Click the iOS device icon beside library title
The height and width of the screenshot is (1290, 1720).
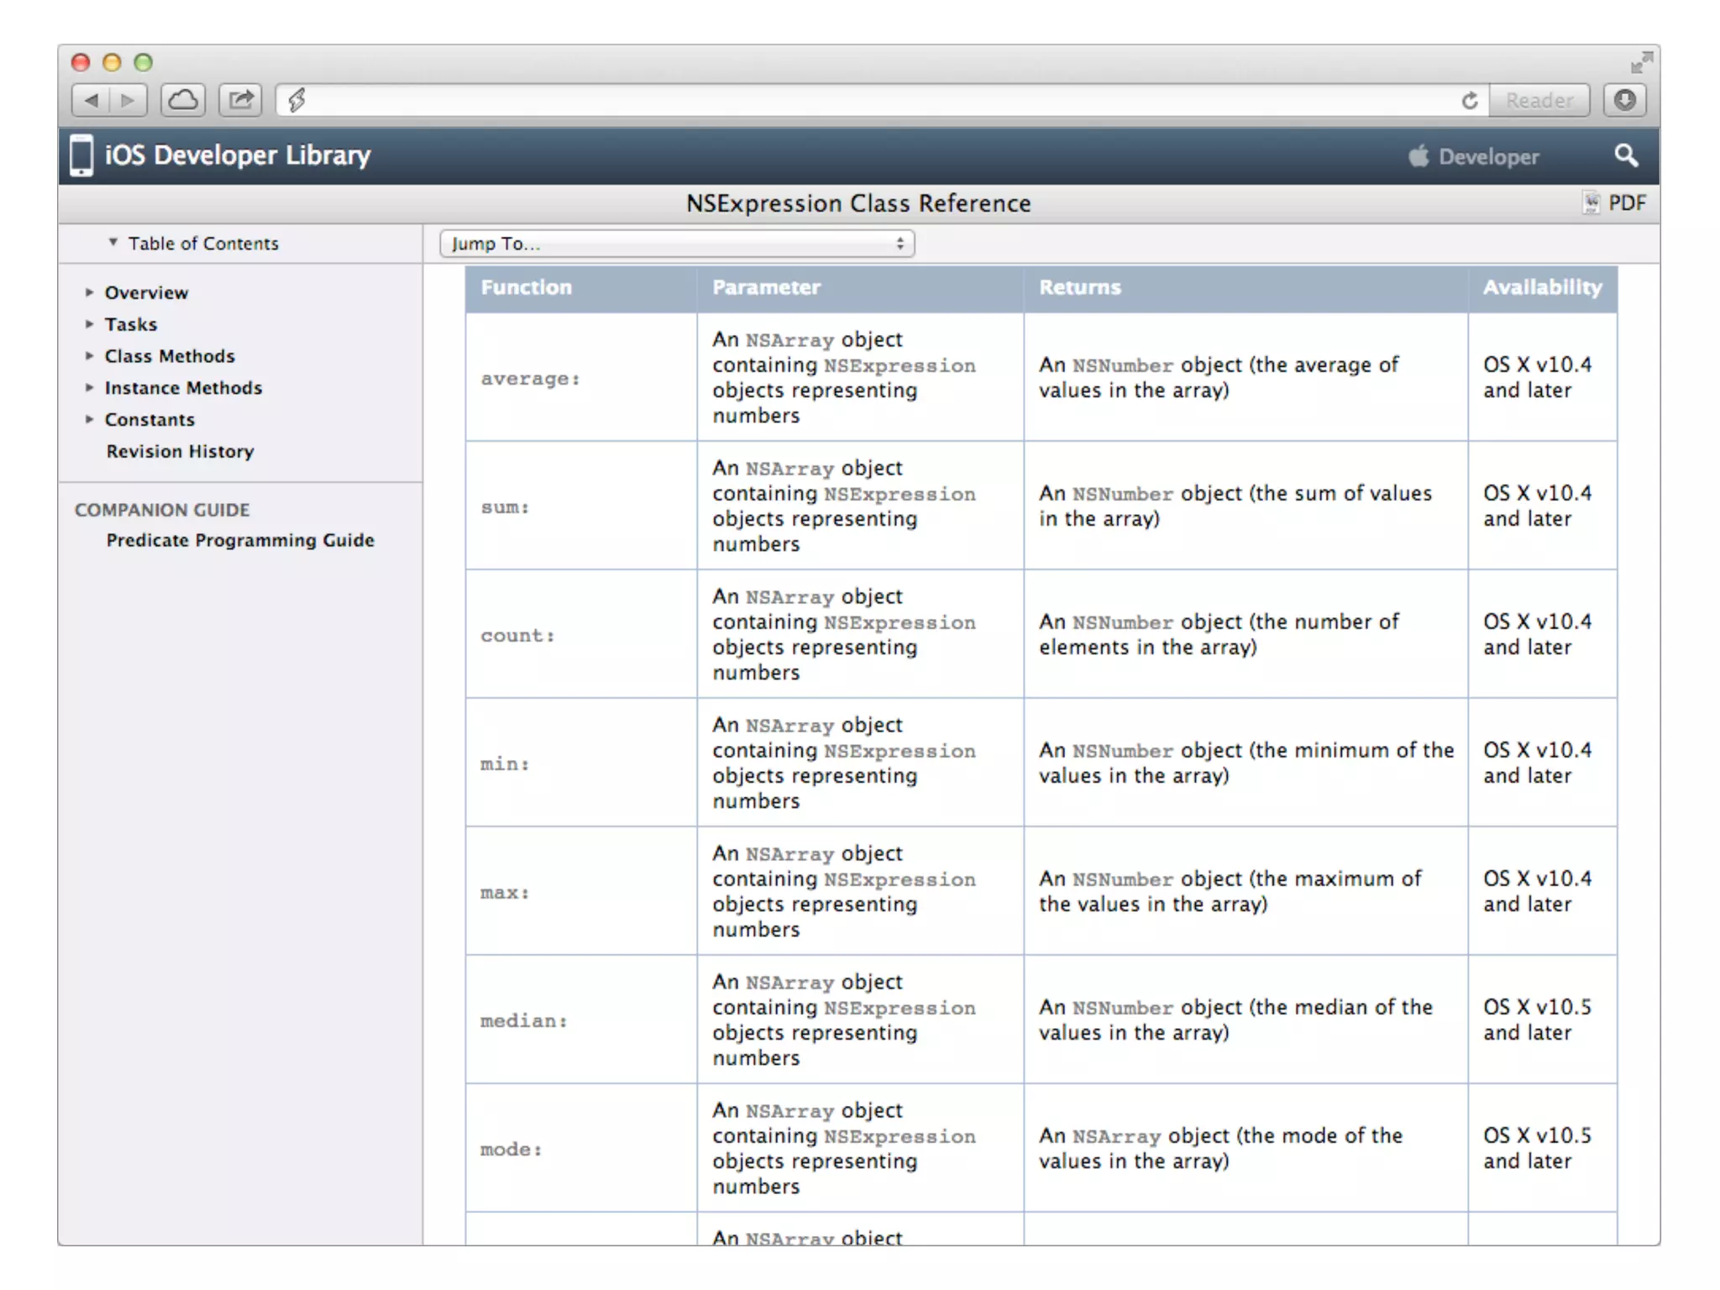[81, 155]
